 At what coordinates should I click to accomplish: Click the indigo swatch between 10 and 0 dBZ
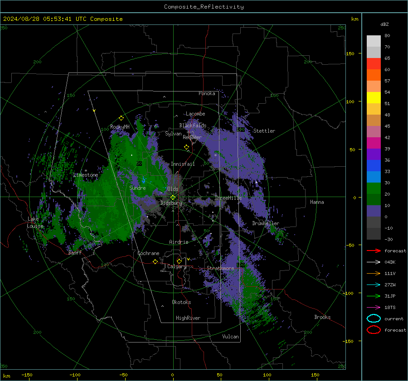374,211
